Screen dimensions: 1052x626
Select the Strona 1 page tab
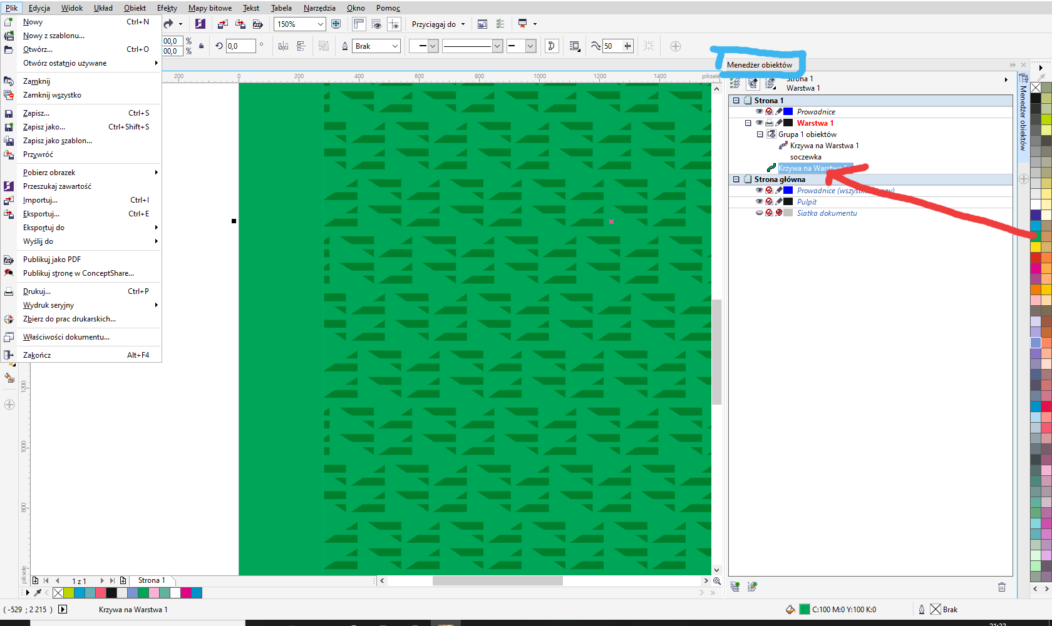click(x=152, y=580)
